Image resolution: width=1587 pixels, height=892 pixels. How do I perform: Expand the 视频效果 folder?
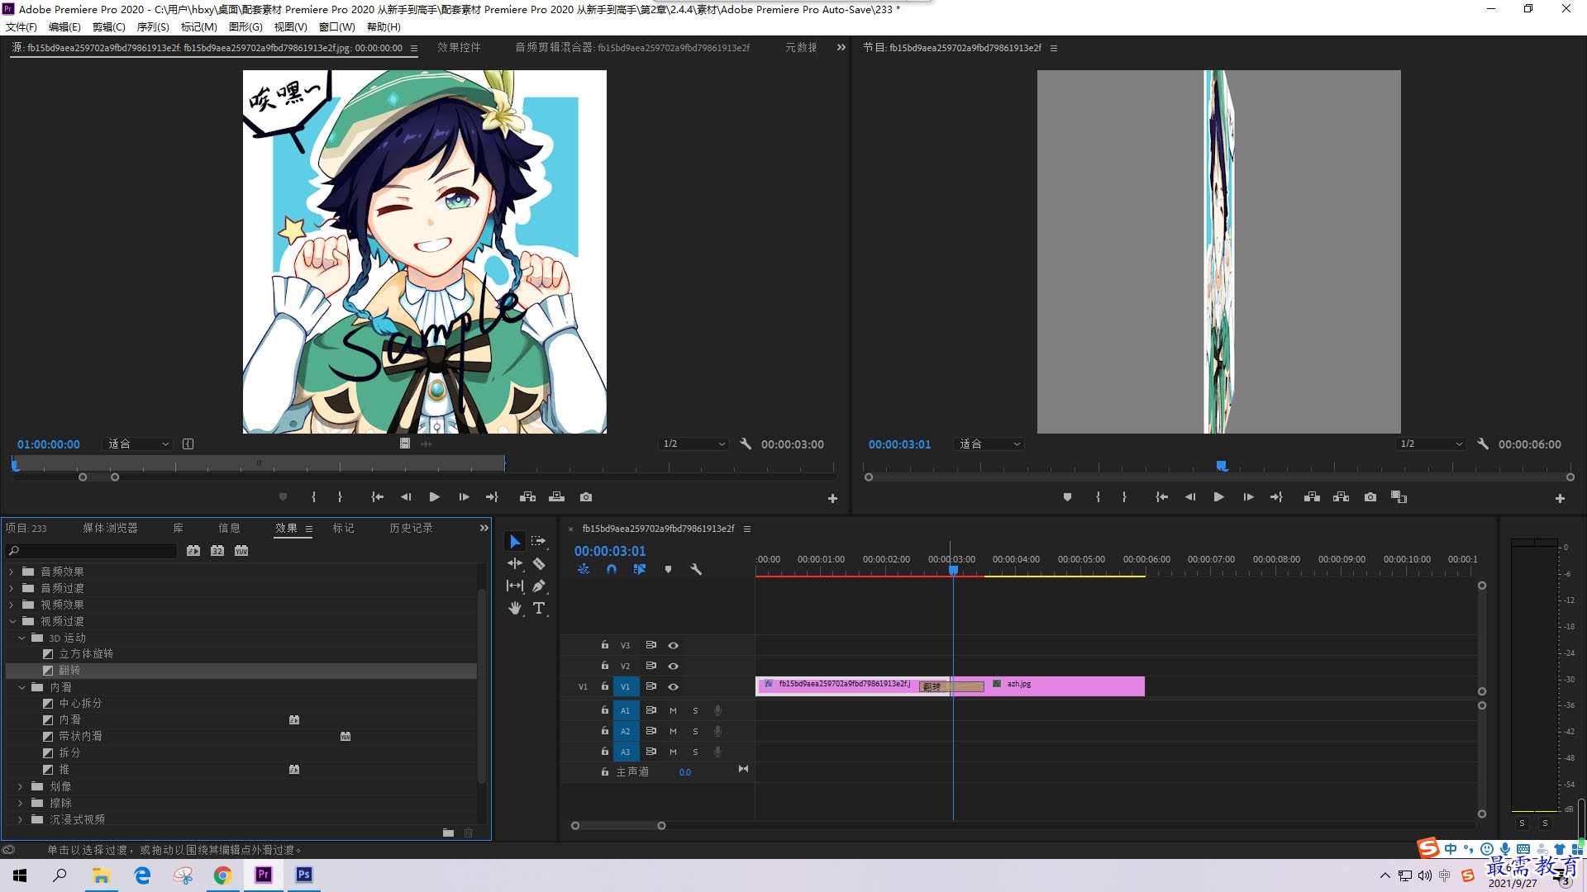click(x=12, y=605)
